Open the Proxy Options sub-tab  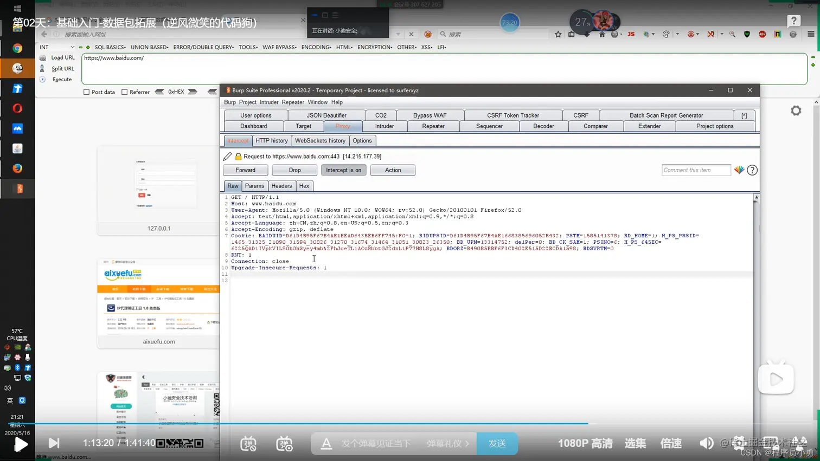(x=362, y=141)
